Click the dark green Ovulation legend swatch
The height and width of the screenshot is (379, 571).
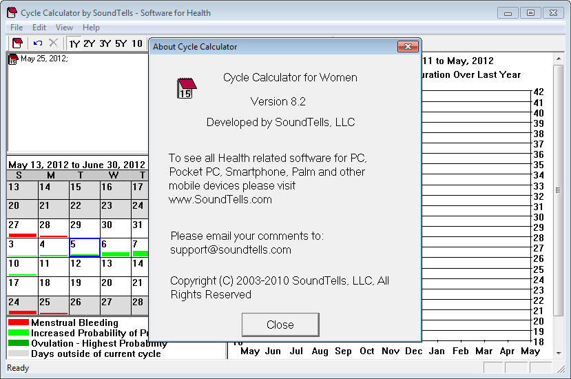tap(19, 343)
